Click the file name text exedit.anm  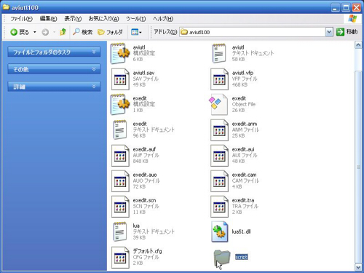coord(245,124)
